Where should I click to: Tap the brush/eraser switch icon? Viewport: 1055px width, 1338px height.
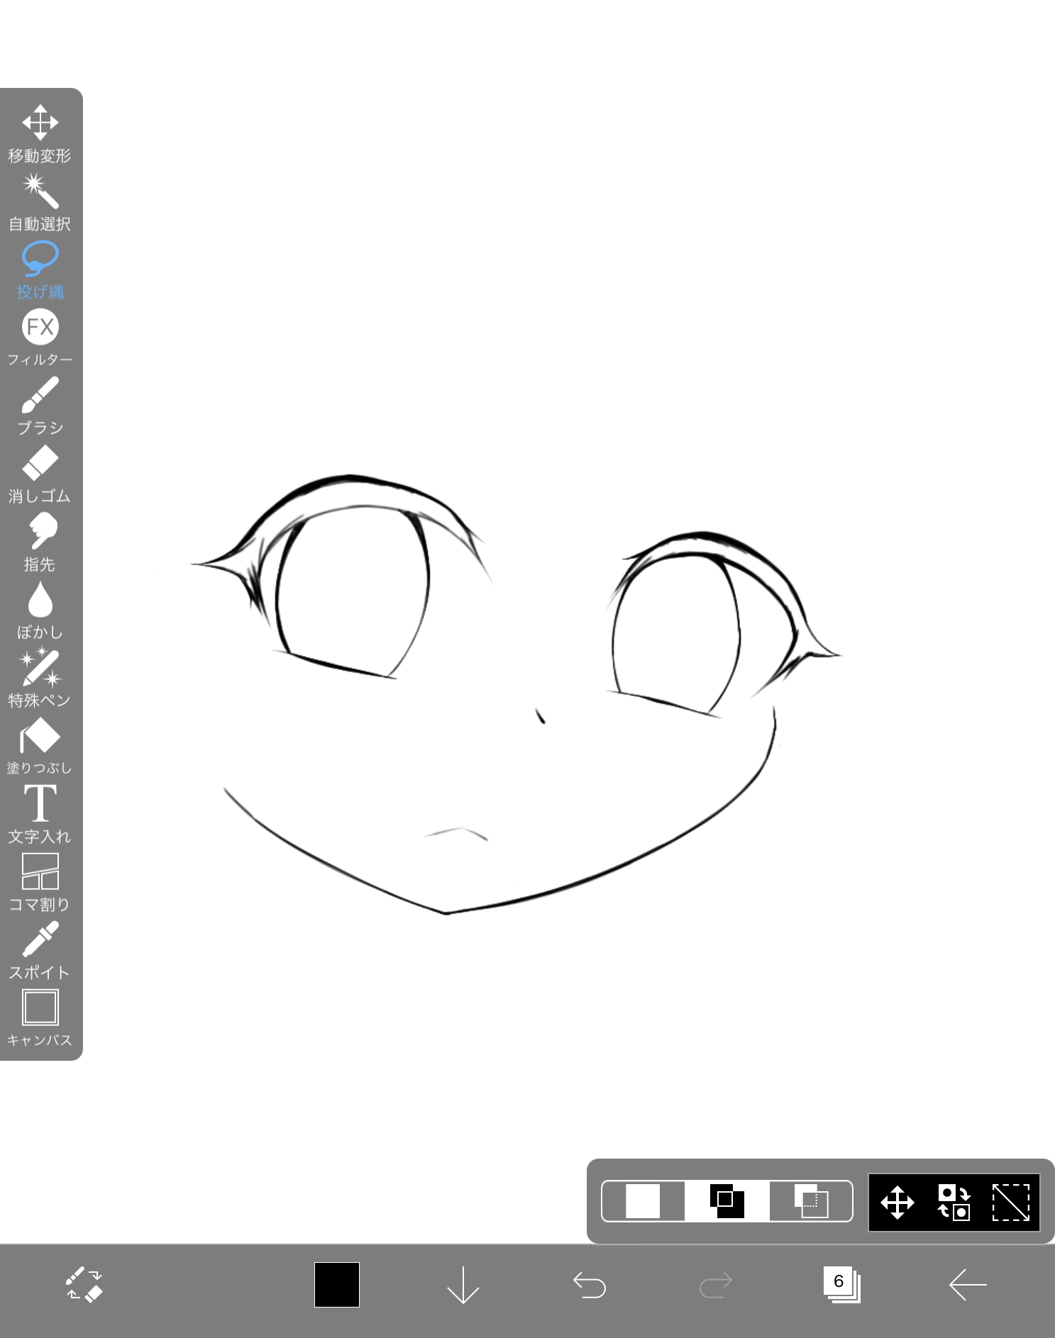pos(84,1284)
